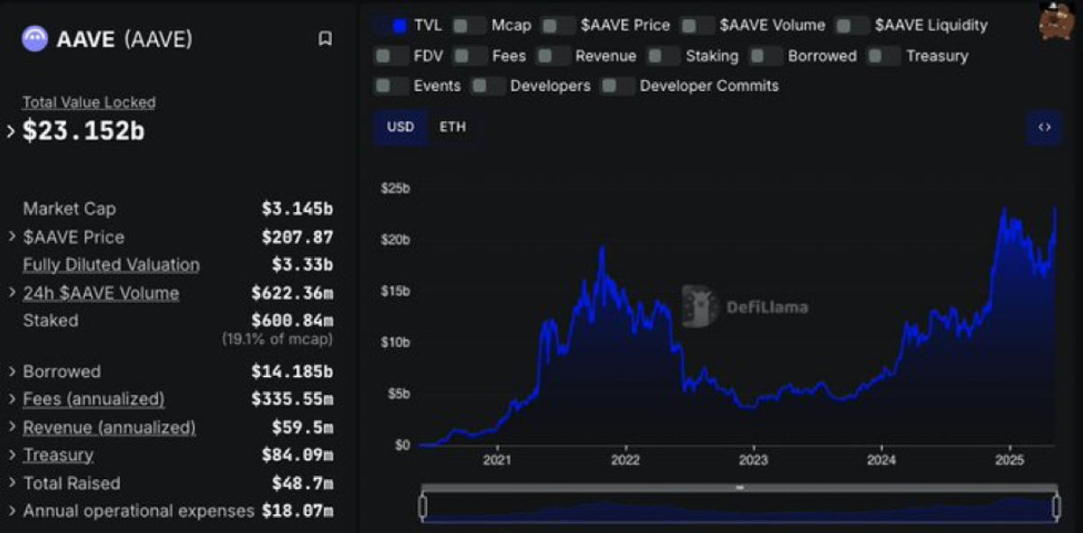1083x533 pixels.
Task: Click the $48.7m total raised value
Action: point(302,483)
